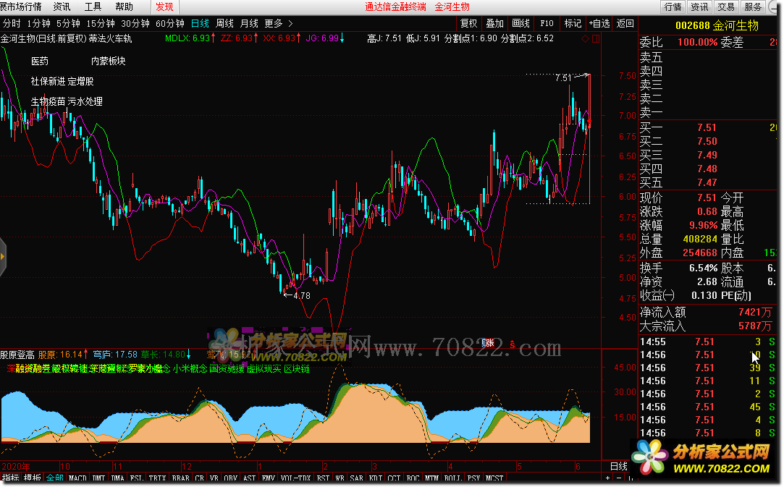
Task: Select the OBV indicator tab
Action: pos(230,478)
